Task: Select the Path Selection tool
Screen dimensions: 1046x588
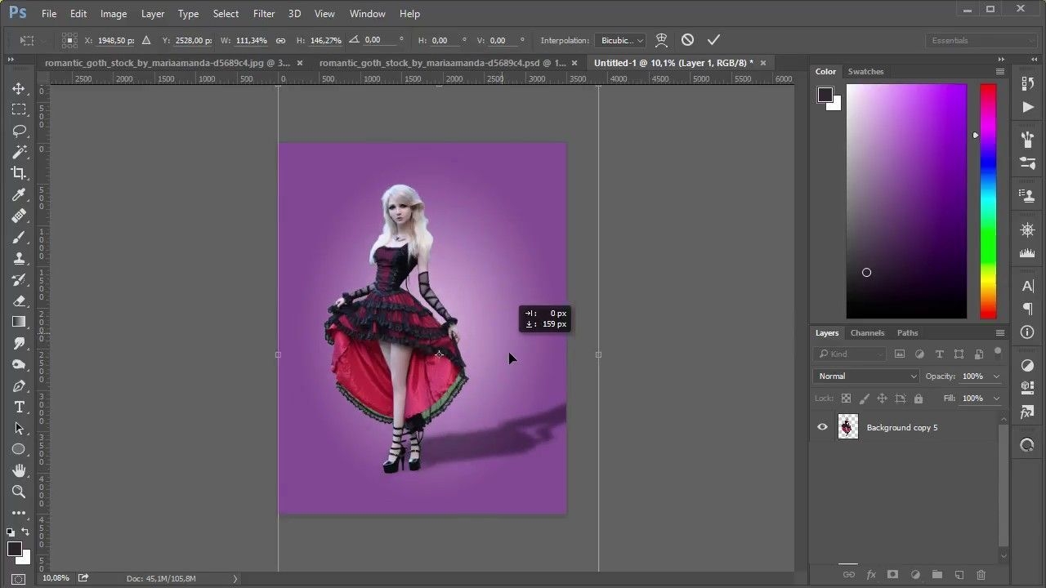Action: coord(19,428)
